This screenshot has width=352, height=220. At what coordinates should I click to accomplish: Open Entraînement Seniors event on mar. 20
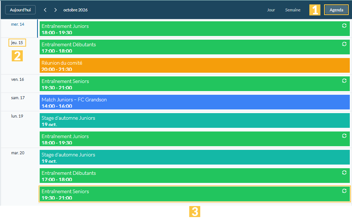195,194
